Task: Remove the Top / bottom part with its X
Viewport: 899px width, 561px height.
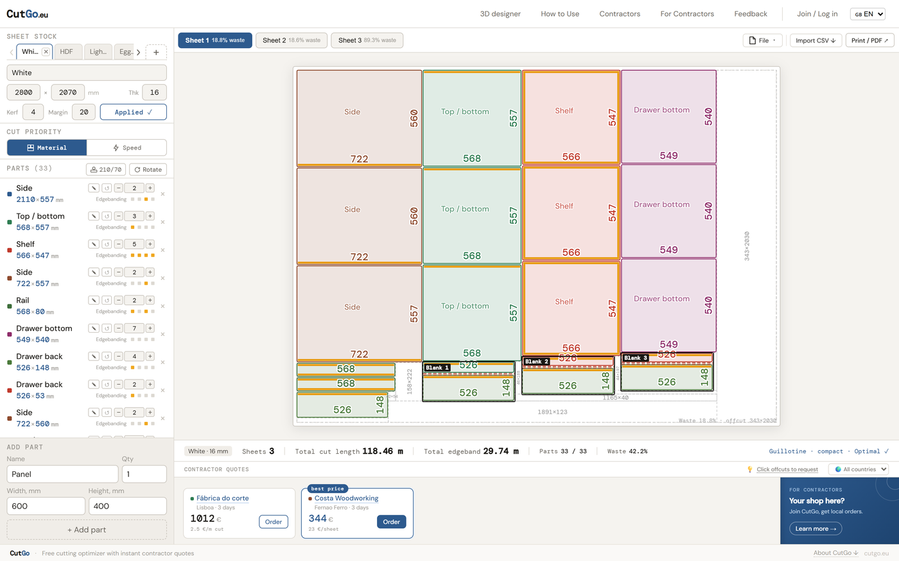Action: (x=162, y=222)
